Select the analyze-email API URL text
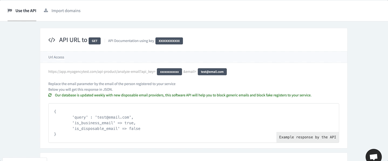The width and height of the screenshot is (388, 161). click(101, 71)
